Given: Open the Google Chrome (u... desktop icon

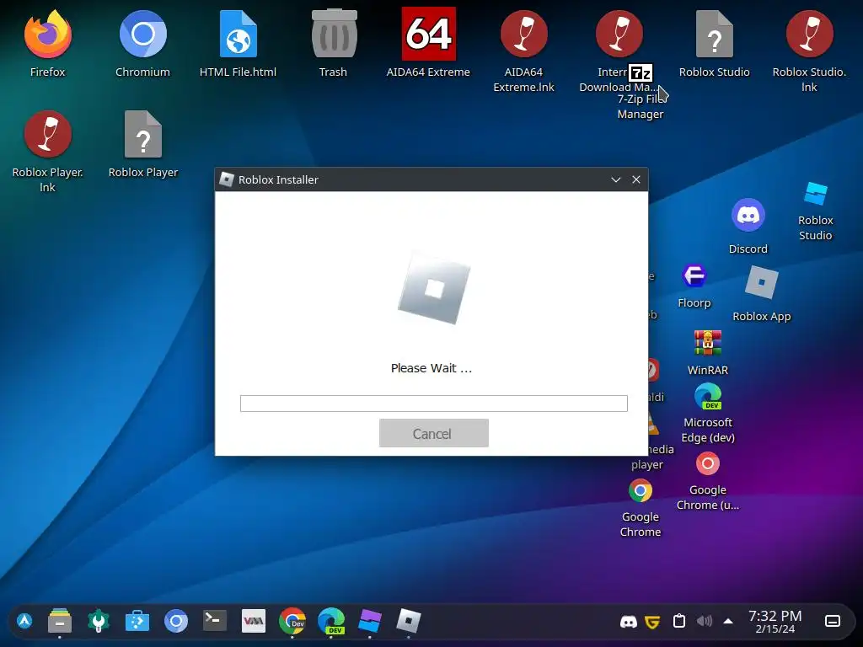Looking at the screenshot, I should [708, 463].
